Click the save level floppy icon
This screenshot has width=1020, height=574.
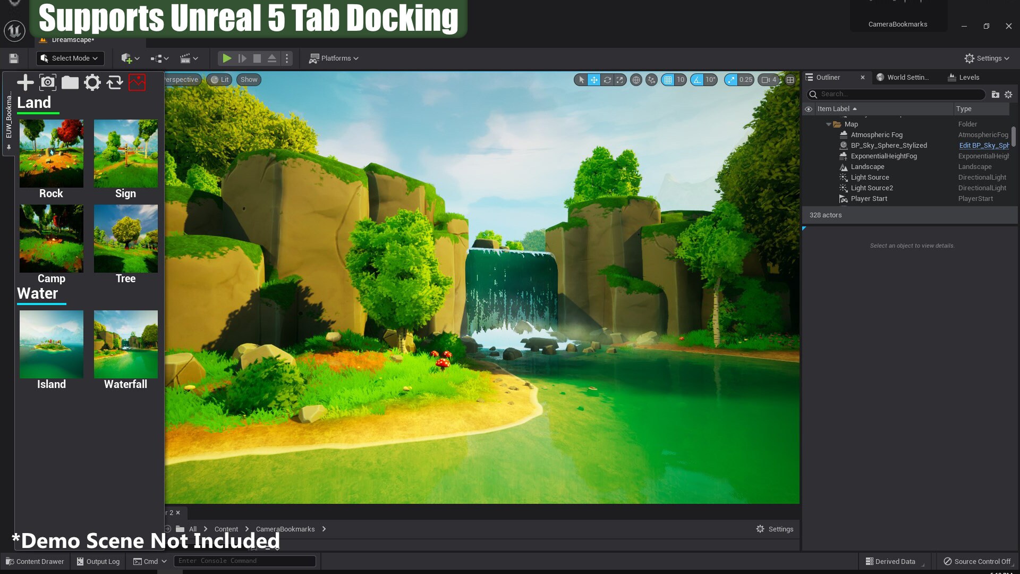click(x=14, y=58)
